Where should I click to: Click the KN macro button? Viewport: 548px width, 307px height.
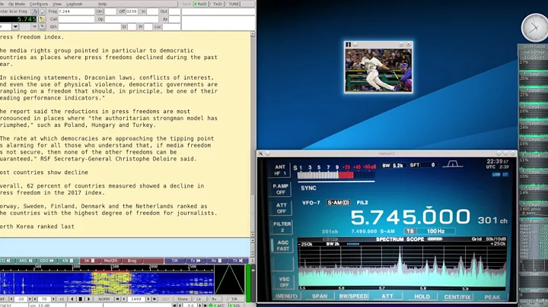[68, 261]
